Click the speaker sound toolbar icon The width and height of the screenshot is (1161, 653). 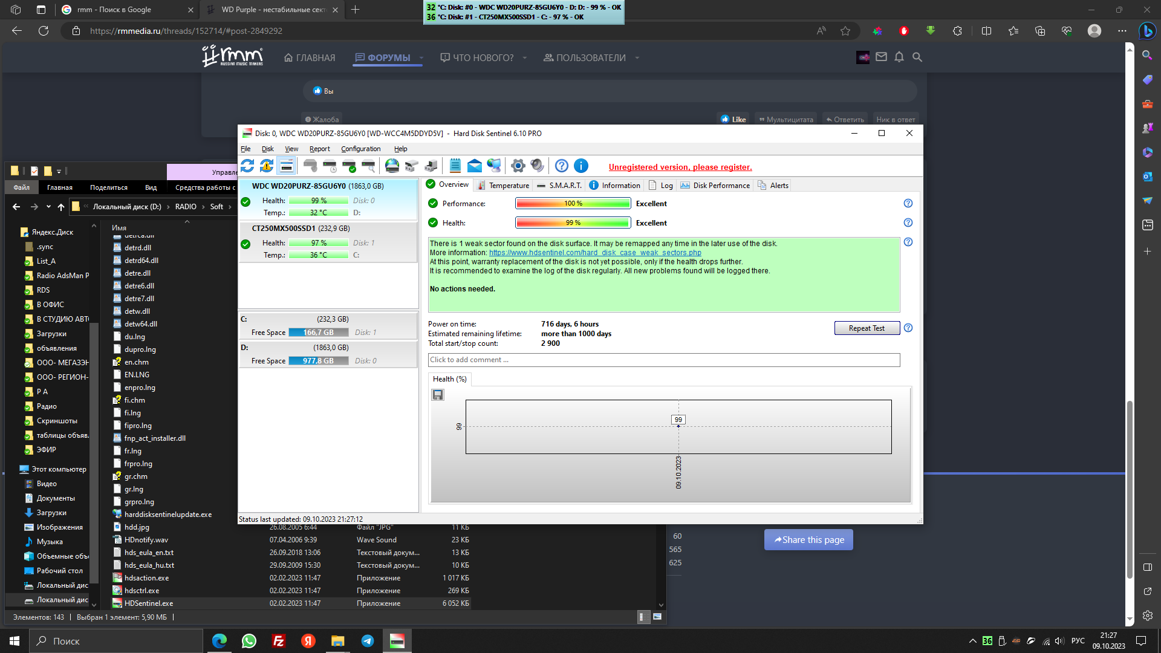537,166
